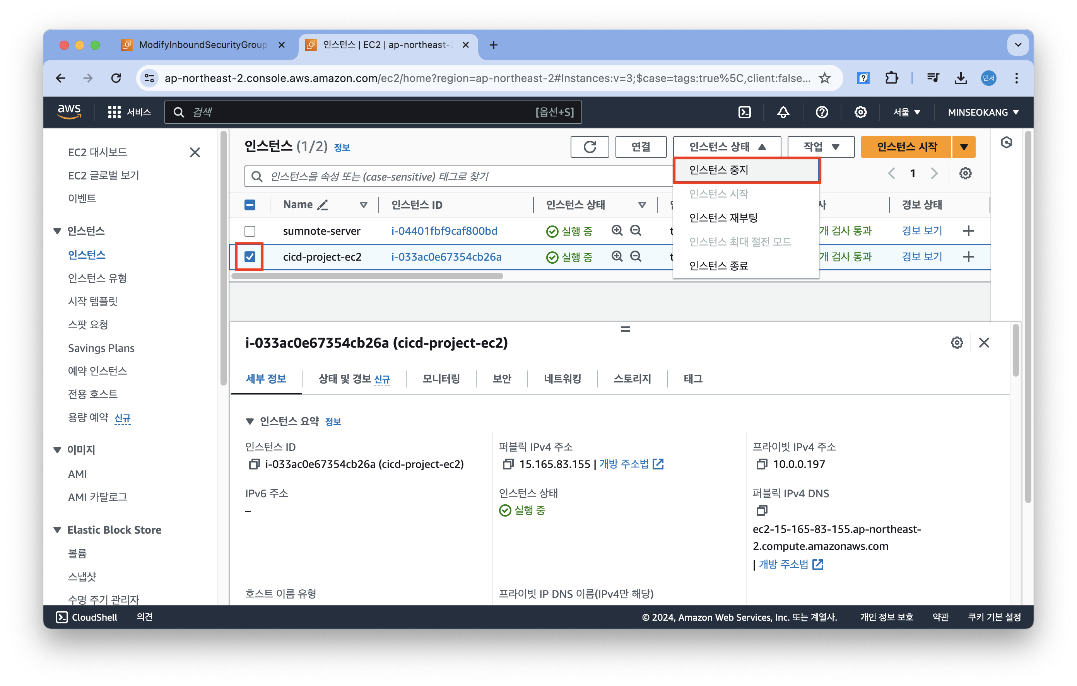Collapse the Elastic Block Store sidebar section
This screenshot has width=1077, height=686.
point(57,530)
